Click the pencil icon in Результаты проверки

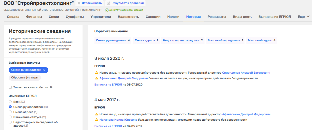[108, 3]
